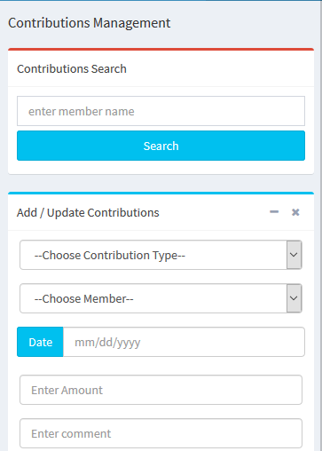Click the Contribution Type dropdown arrow
The width and height of the screenshot is (322, 451).
pos(294,255)
